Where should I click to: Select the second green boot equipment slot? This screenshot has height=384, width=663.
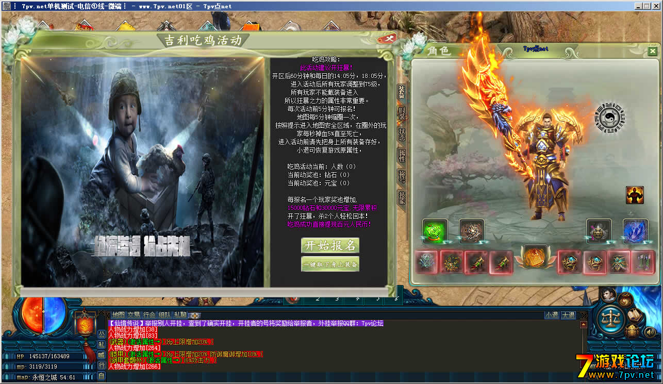coord(501,262)
